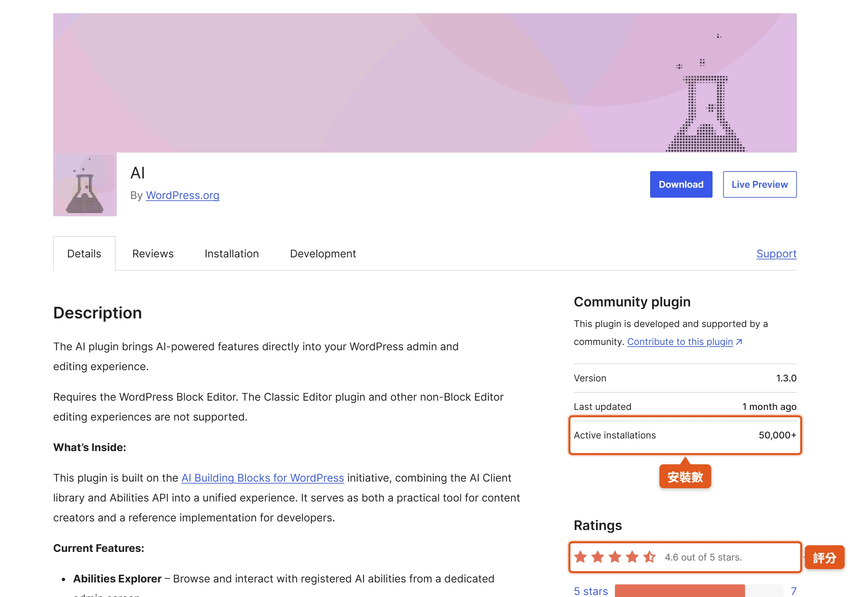Click the count 7 beside 5 stars bar
Screen dimensions: 850x597
(793, 591)
